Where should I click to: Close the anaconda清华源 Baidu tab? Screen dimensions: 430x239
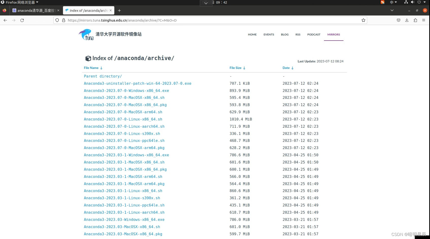point(58,10)
